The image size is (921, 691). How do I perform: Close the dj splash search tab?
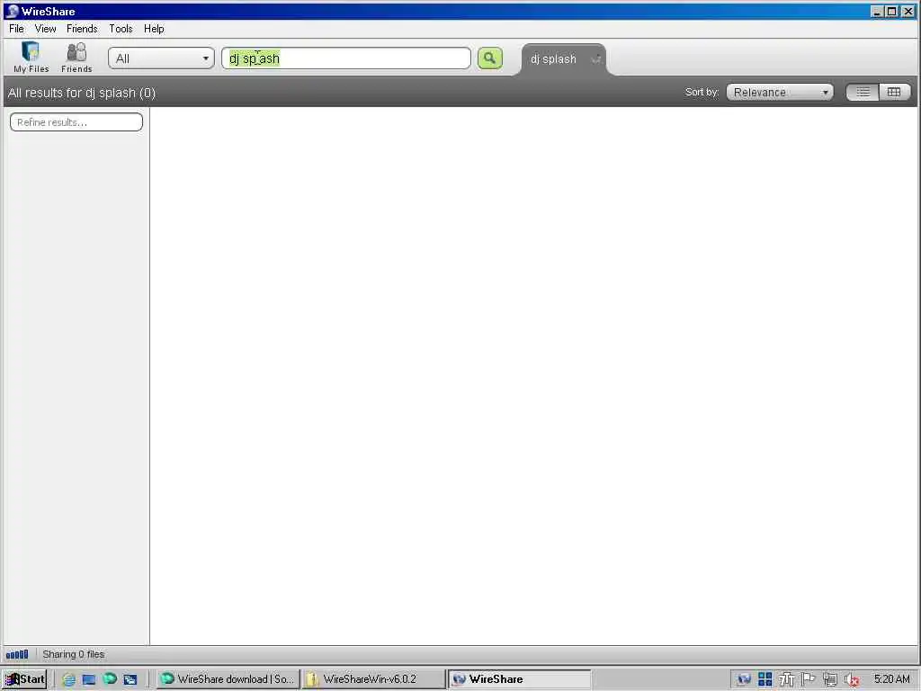[596, 58]
